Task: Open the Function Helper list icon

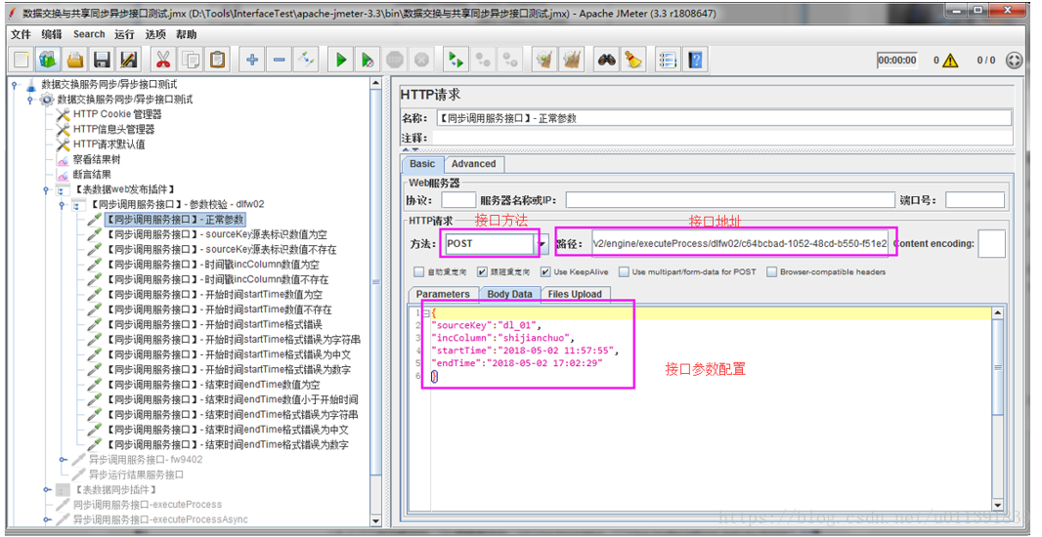Action: [668, 60]
